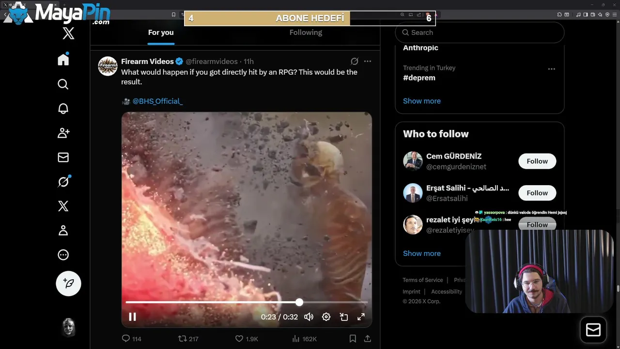The width and height of the screenshot is (620, 349).
Task: Open floating Messages drawer button
Action: 593,330
